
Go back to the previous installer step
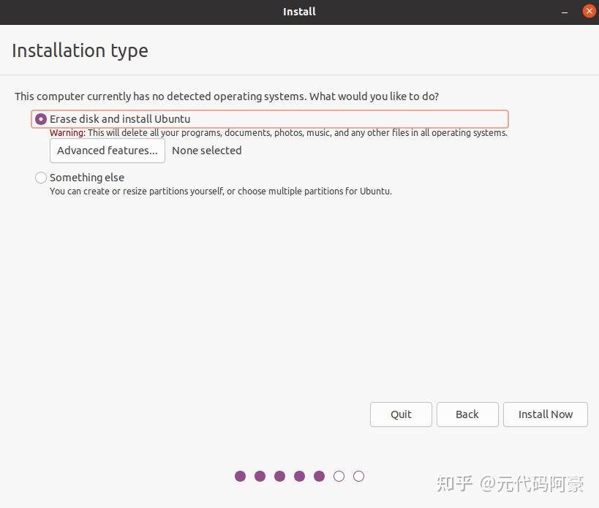click(467, 414)
